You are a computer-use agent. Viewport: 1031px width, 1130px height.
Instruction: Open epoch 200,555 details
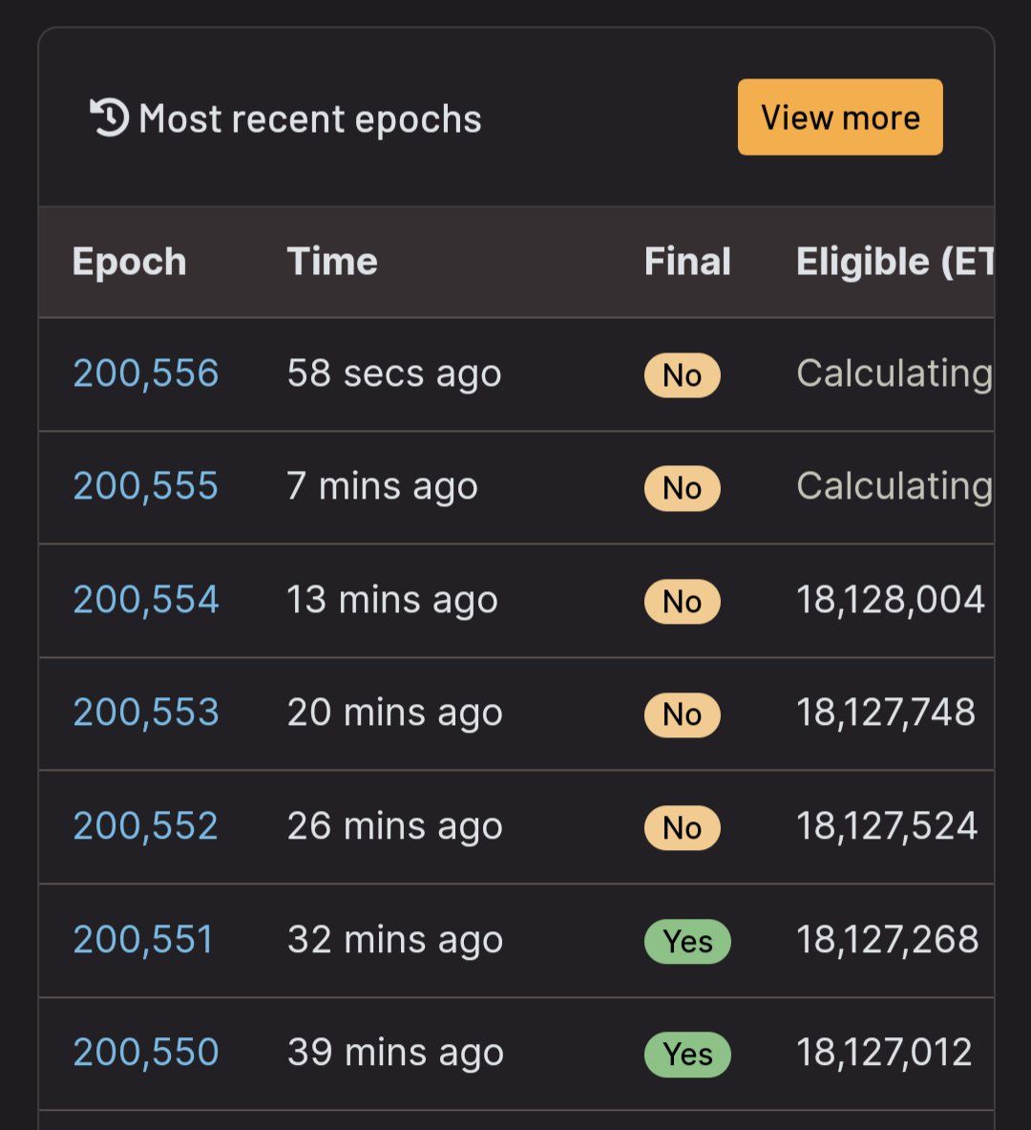146,486
